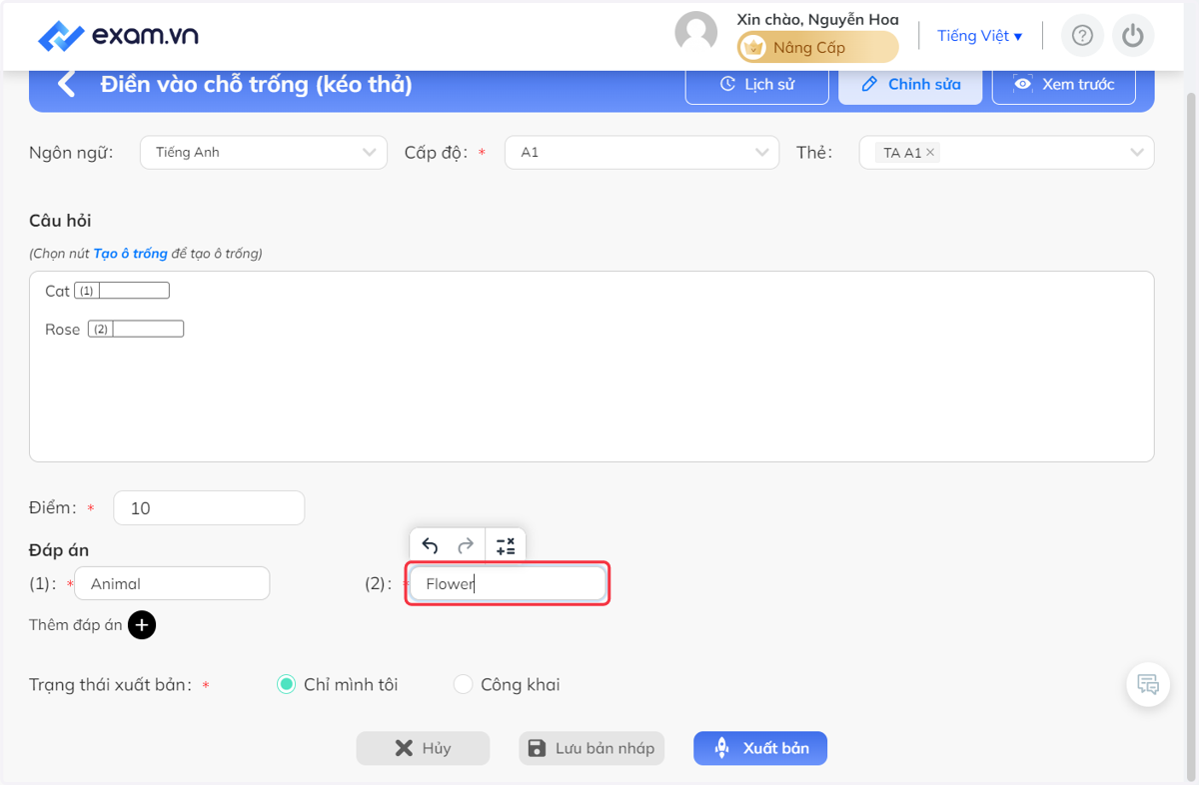Click blank box (1) after Cat
Viewport: 1199px width, 785px height.
(x=122, y=291)
